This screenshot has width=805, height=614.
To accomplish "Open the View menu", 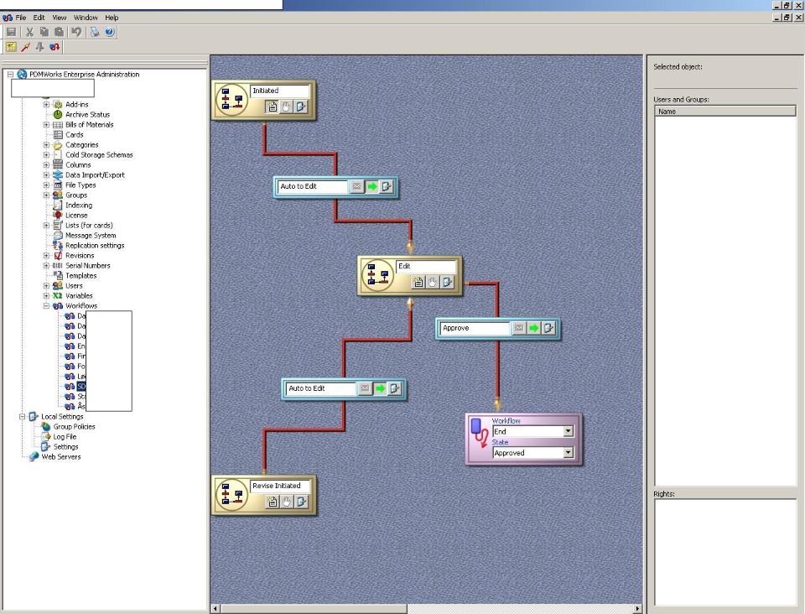I will point(59,18).
